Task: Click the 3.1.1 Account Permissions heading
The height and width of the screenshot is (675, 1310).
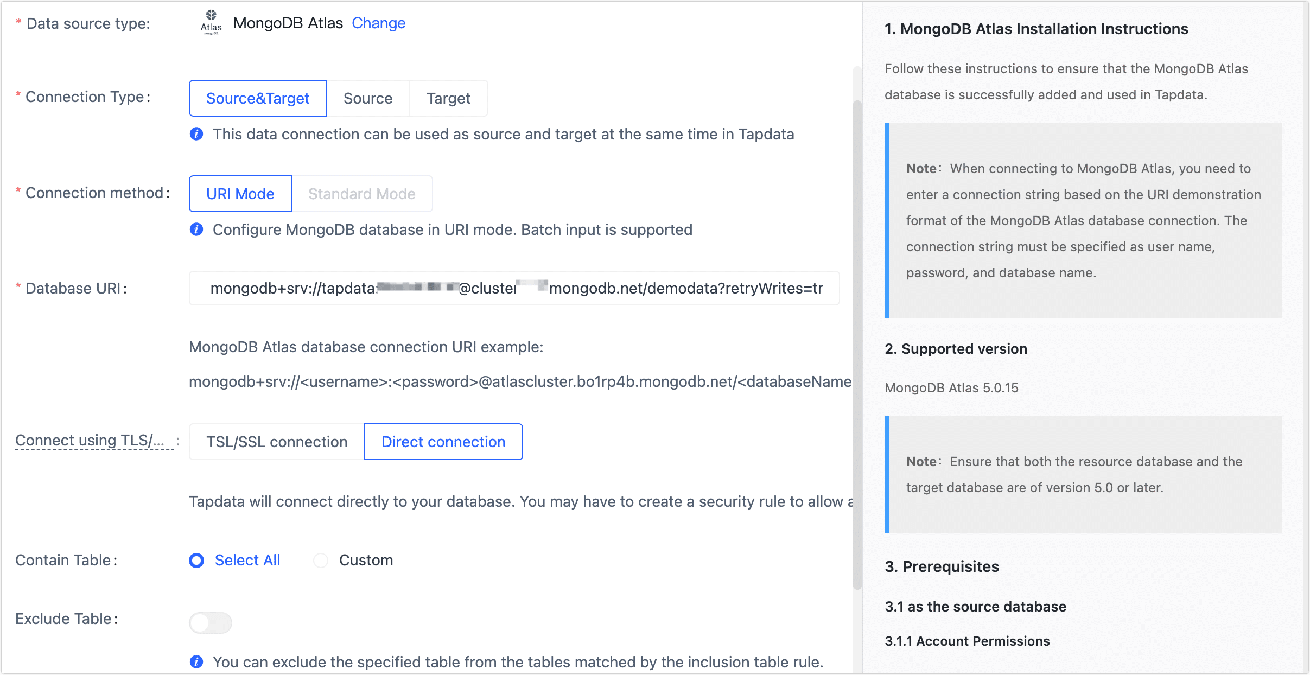Action: click(x=967, y=641)
